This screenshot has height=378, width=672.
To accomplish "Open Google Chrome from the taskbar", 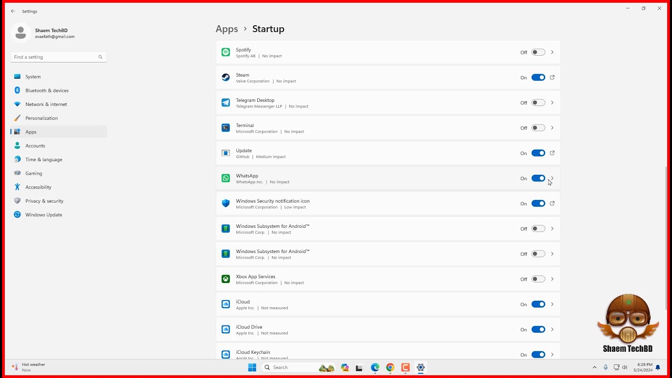I will click(390, 367).
